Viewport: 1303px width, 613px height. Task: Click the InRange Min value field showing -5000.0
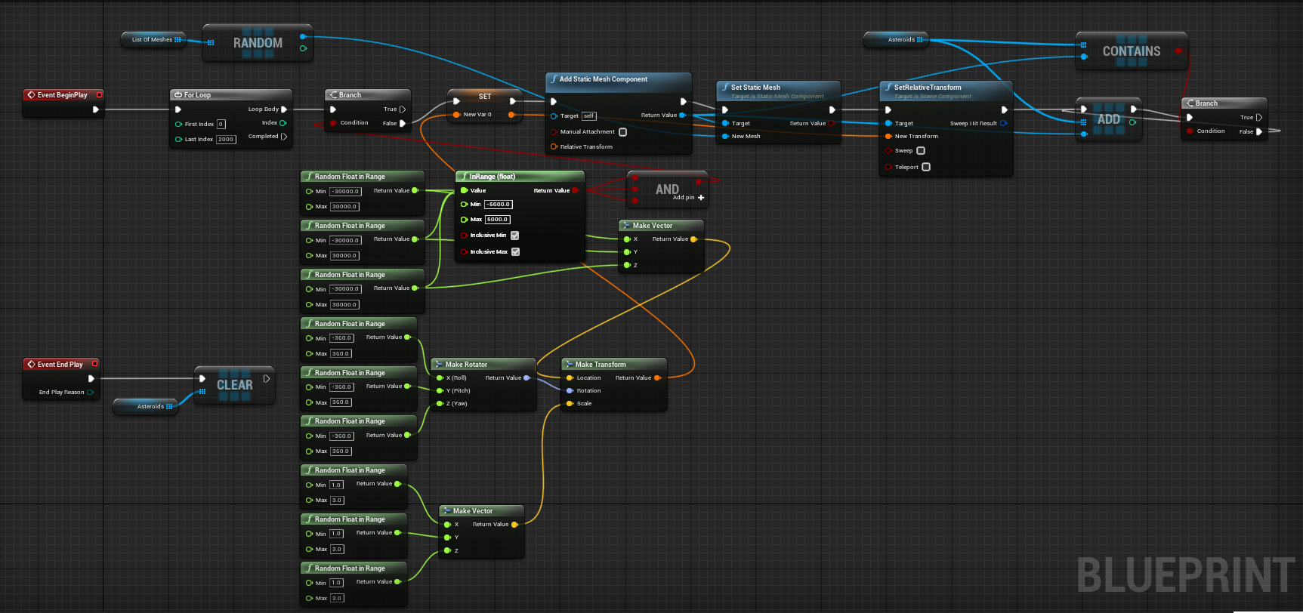pos(499,205)
